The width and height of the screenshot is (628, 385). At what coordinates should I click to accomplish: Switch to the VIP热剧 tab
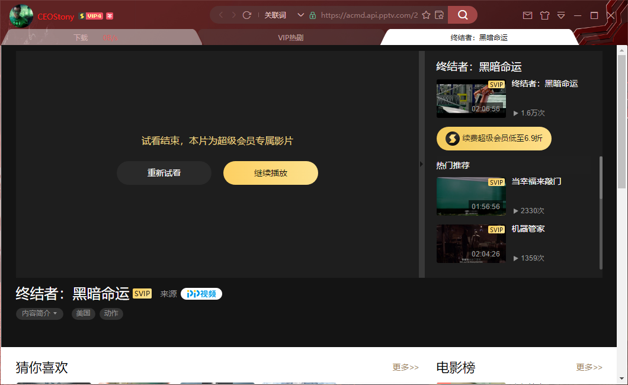(x=290, y=37)
